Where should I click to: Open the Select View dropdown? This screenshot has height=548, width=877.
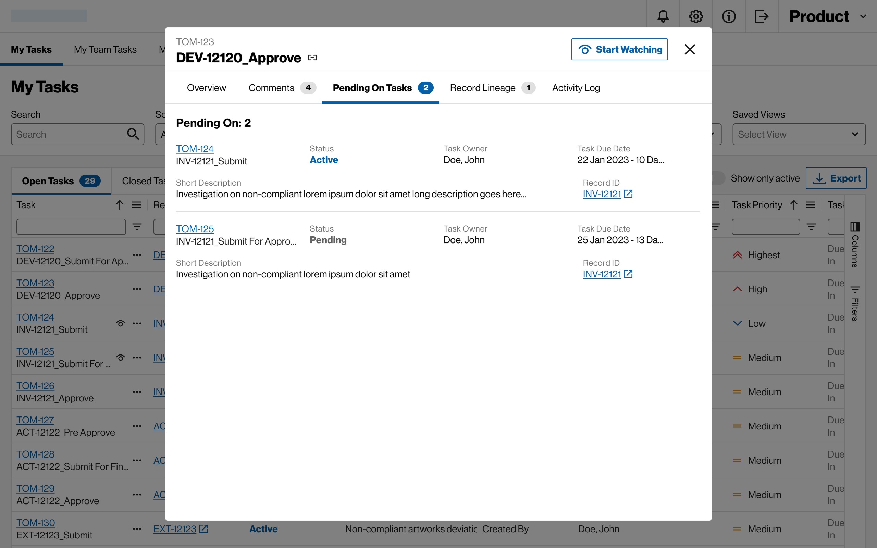[x=799, y=134]
